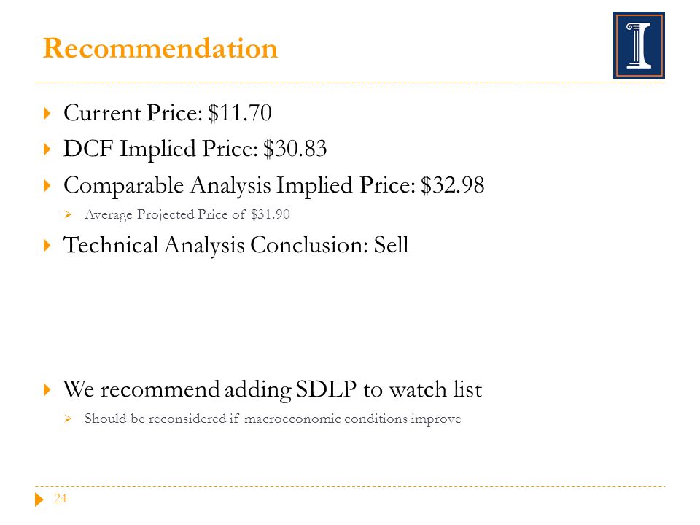Click the bullet before We recommend adding SDLP

(47, 389)
